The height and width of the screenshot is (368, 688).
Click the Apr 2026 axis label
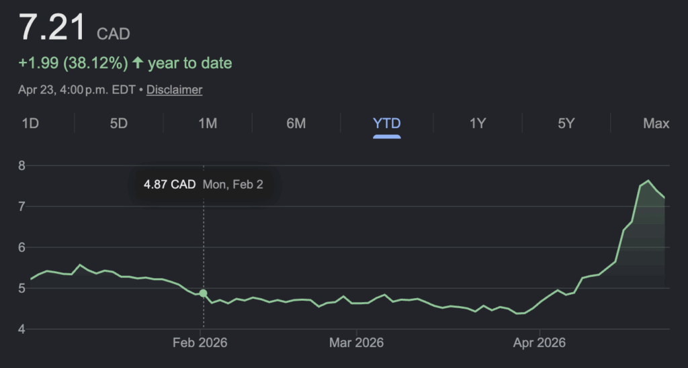(x=541, y=342)
